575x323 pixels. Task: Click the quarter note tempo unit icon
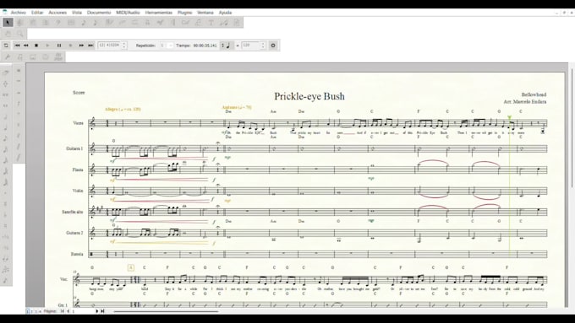point(228,46)
